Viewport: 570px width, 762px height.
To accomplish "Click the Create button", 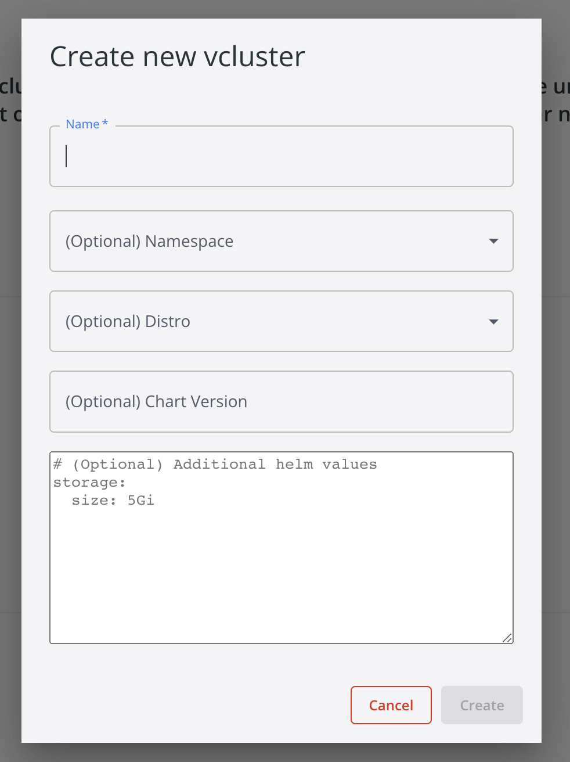I will (482, 705).
